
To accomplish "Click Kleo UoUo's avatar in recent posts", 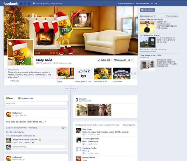I will pos(79,131).
